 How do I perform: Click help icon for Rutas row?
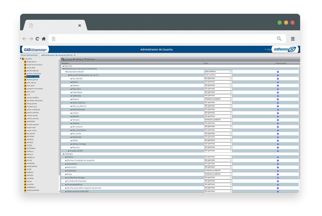point(278,174)
